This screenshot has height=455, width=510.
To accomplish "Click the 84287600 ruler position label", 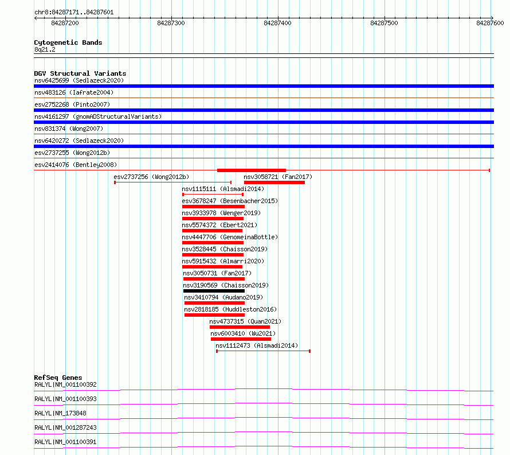I will tap(490, 23).
